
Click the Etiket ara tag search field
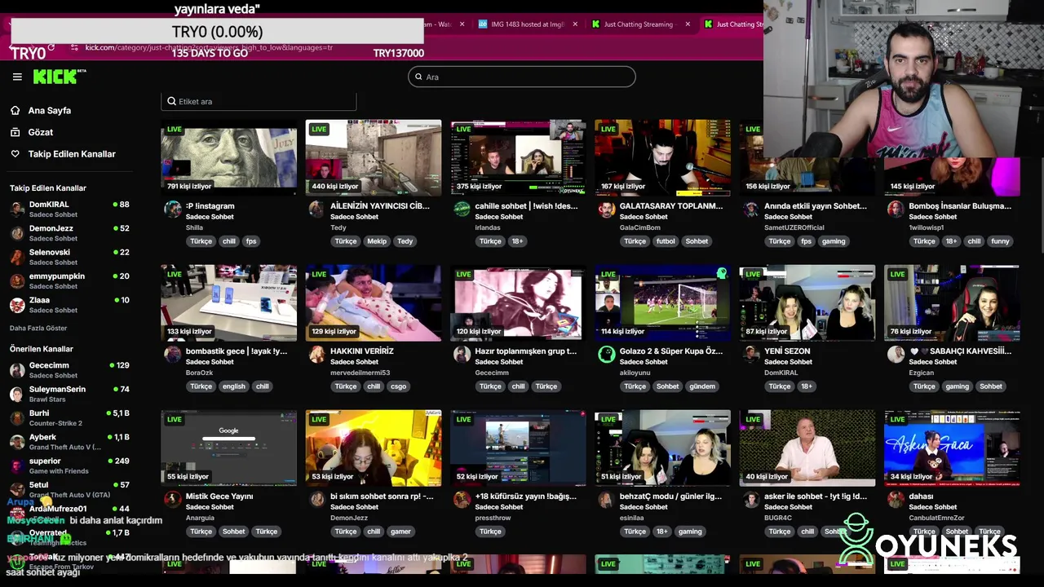(x=259, y=101)
